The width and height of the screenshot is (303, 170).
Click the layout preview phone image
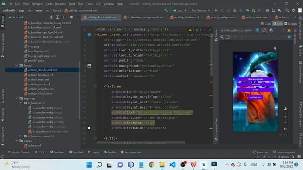tap(256, 92)
